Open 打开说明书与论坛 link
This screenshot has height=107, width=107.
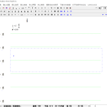click(79, 5)
